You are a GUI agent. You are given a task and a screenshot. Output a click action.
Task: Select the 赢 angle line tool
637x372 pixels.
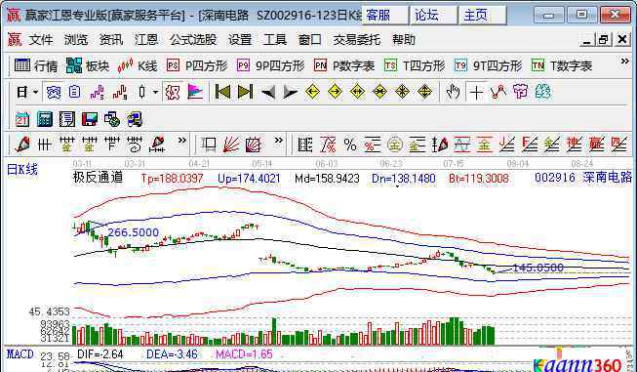click(x=596, y=145)
